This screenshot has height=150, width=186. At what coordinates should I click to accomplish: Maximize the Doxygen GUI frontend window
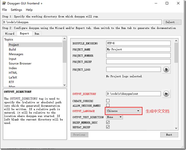tap(167, 3)
